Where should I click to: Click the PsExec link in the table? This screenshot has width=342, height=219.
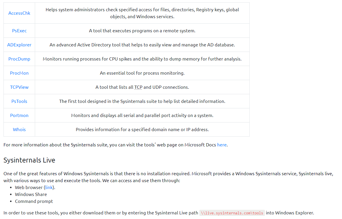19,31
